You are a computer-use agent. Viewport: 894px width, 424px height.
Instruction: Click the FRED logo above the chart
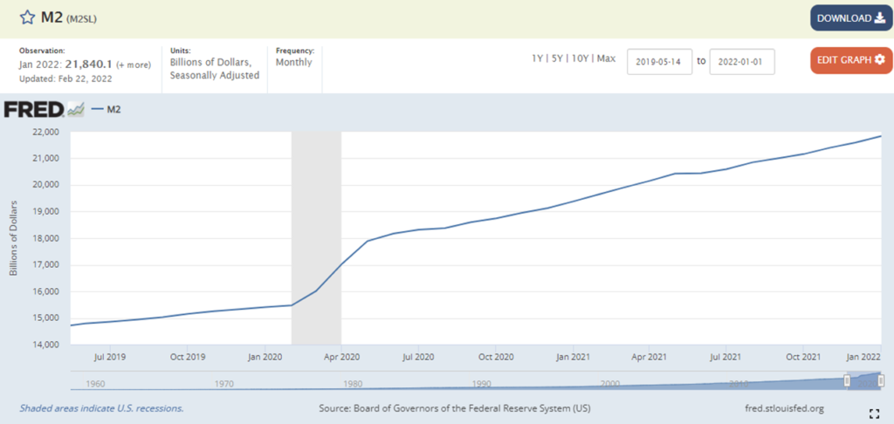pyautogui.click(x=33, y=109)
